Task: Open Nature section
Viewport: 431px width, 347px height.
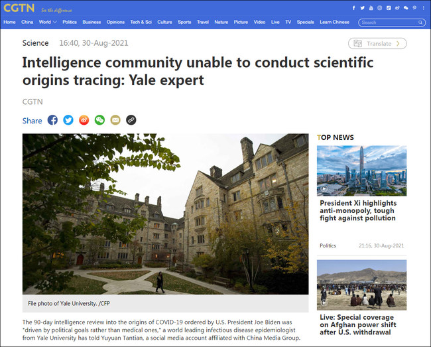Action: pyautogui.click(x=221, y=22)
